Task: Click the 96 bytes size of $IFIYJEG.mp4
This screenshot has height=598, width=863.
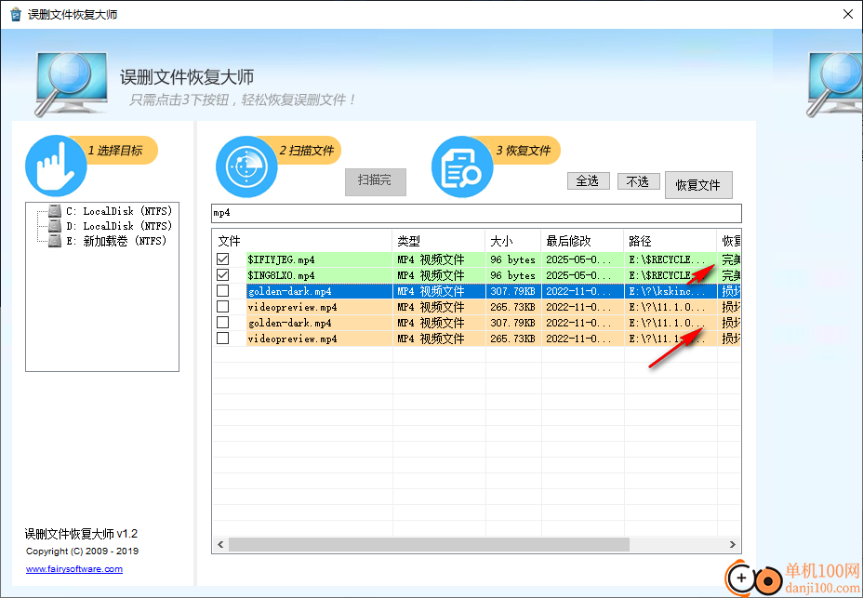Action: (x=512, y=259)
